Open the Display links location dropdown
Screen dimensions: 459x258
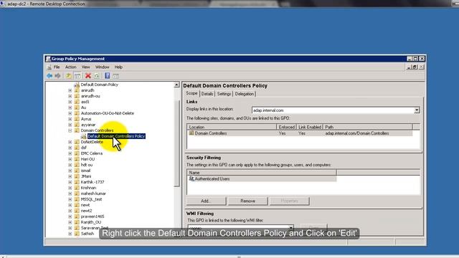click(x=417, y=110)
